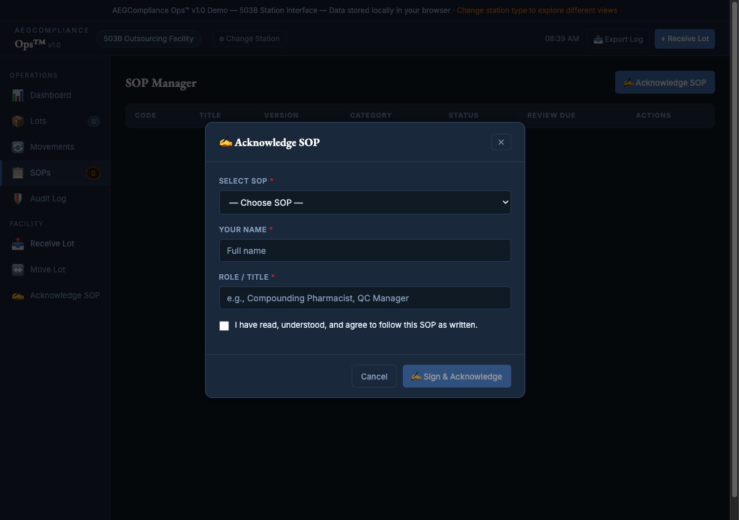Click the Audit Log shield icon
739x520 pixels.
tap(18, 199)
